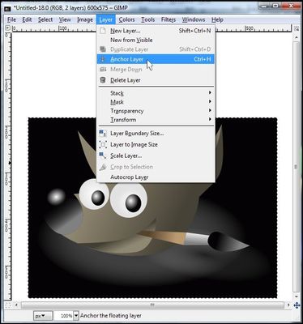Choose New Layer... from the menu
The width and height of the screenshot is (303, 324).
click(156, 31)
